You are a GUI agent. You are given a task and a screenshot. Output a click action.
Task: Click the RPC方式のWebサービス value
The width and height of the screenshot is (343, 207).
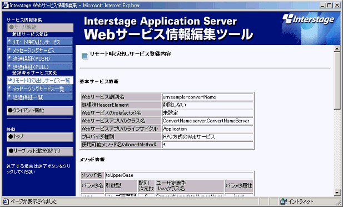click(207, 137)
